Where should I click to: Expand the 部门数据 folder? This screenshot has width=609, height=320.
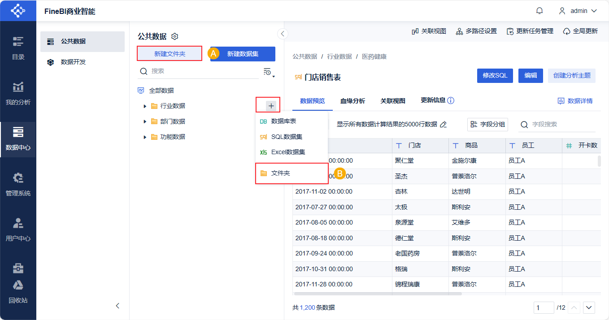(145, 121)
